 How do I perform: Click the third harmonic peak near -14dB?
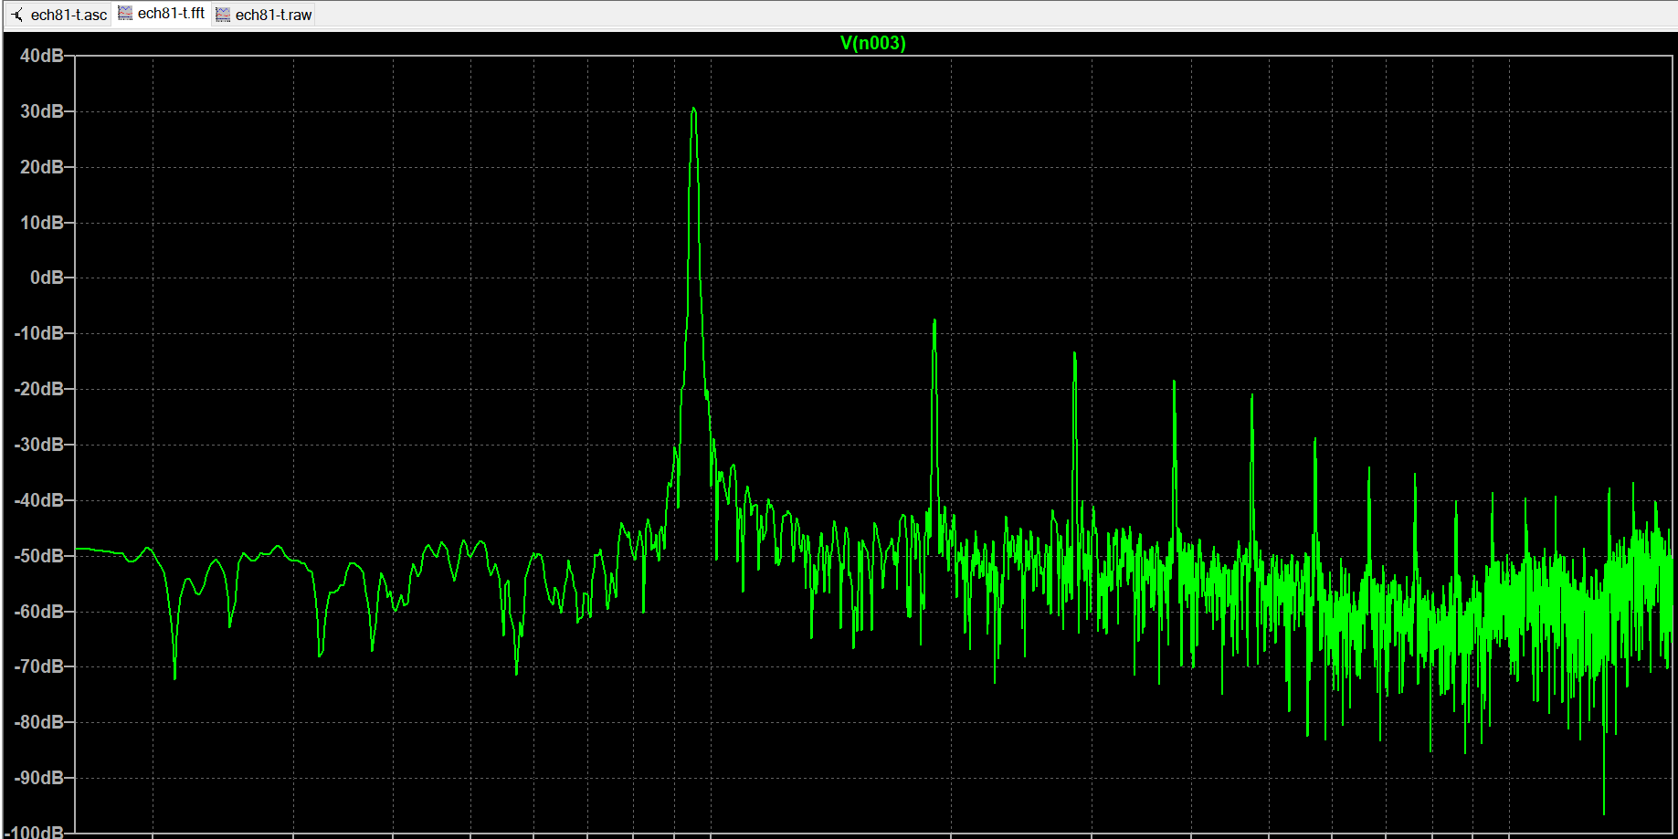(x=1075, y=354)
